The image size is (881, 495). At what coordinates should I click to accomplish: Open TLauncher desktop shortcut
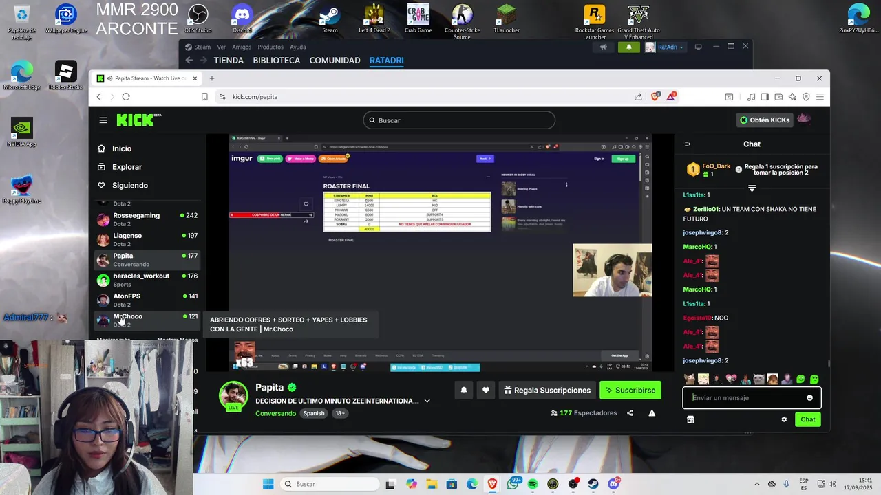(507, 19)
